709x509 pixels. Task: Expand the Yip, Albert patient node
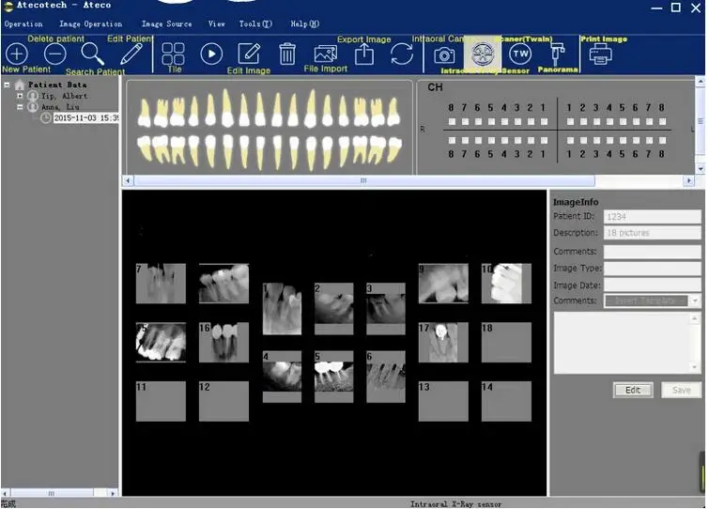[x=20, y=96]
